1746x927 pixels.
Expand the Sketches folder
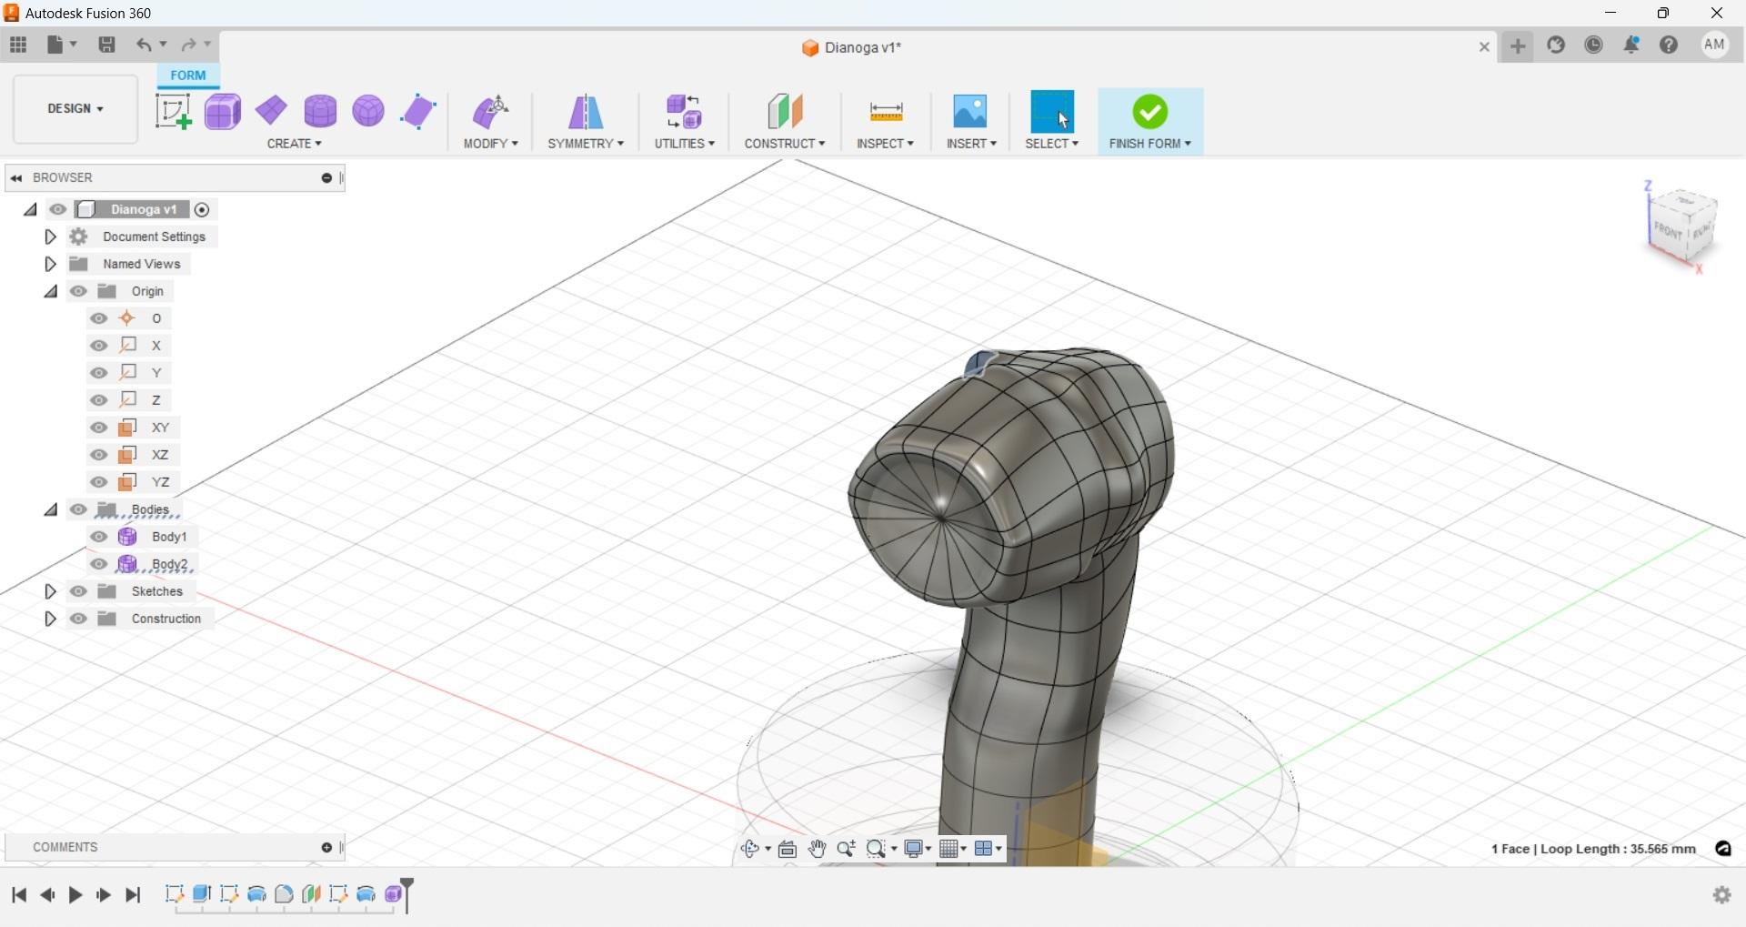[50, 591]
